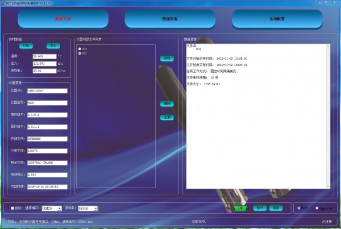Click the 全删 delete-all button
341x229 pixels.
pos(167,117)
